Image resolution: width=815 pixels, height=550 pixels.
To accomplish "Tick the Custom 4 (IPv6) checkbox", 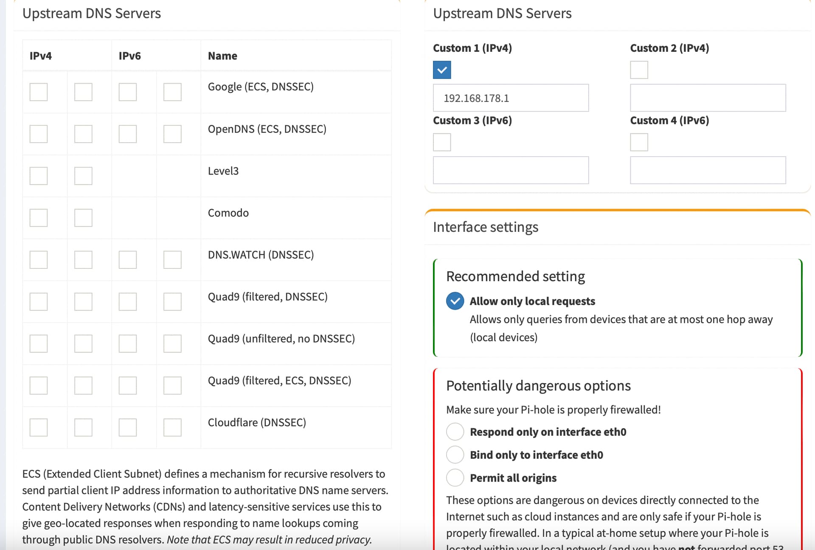I will tap(639, 142).
